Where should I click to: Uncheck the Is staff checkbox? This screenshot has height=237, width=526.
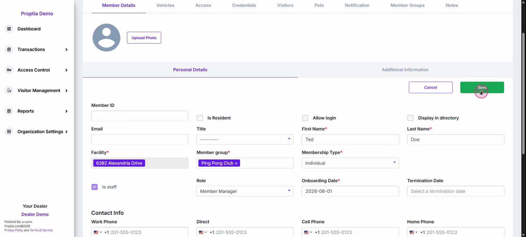95,187
